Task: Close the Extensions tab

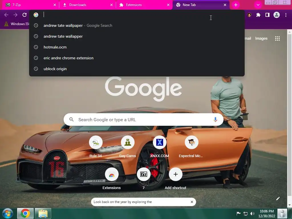Action: [x=168, y=5]
